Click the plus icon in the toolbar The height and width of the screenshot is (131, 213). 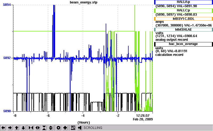(65, 128)
